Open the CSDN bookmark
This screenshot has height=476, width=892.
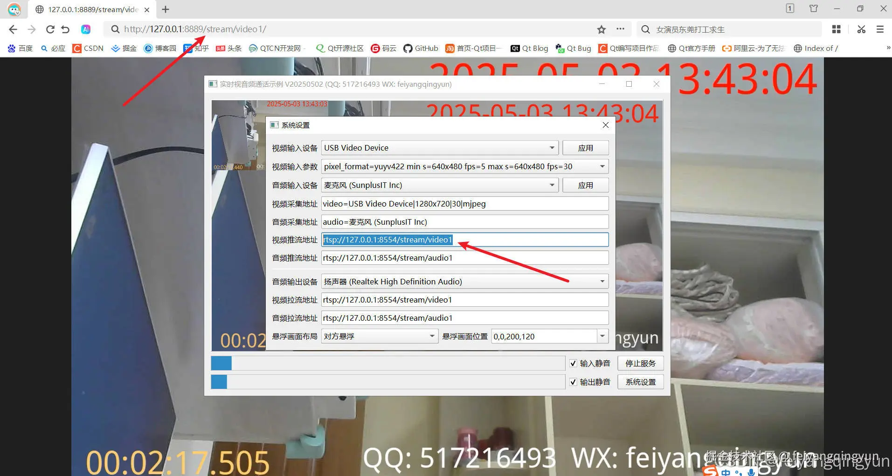pos(88,48)
